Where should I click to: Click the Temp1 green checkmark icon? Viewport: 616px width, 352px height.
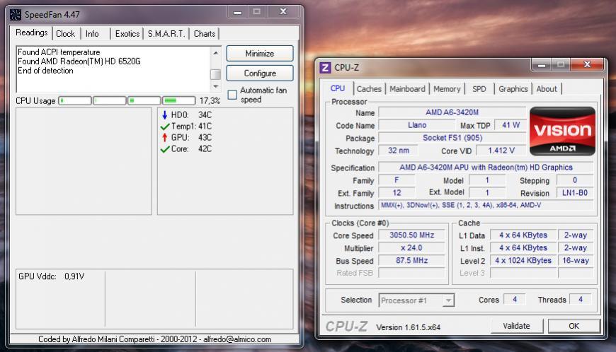[165, 127]
